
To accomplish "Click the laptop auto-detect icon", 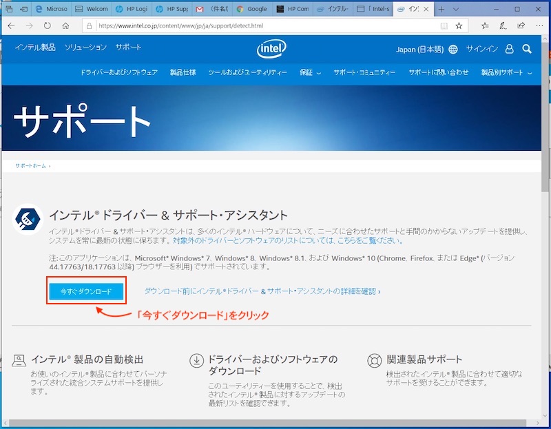I will point(19,361).
